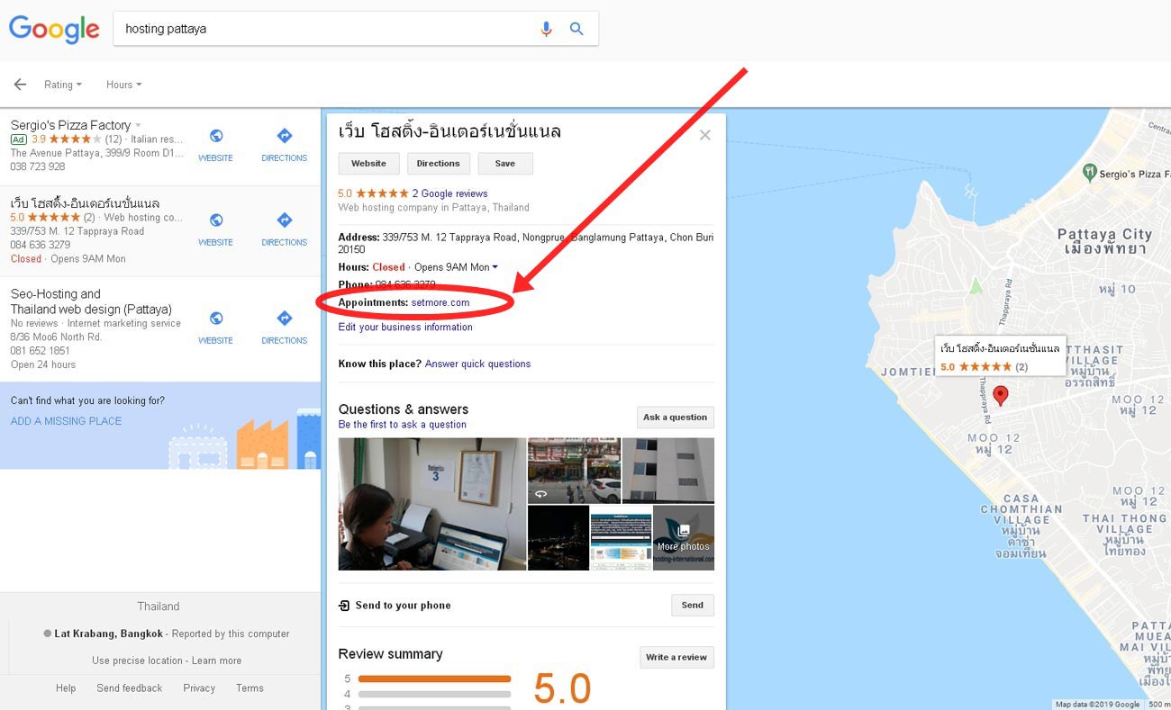1171x710 pixels.
Task: Open large photo of woman at computer
Action: click(432, 504)
